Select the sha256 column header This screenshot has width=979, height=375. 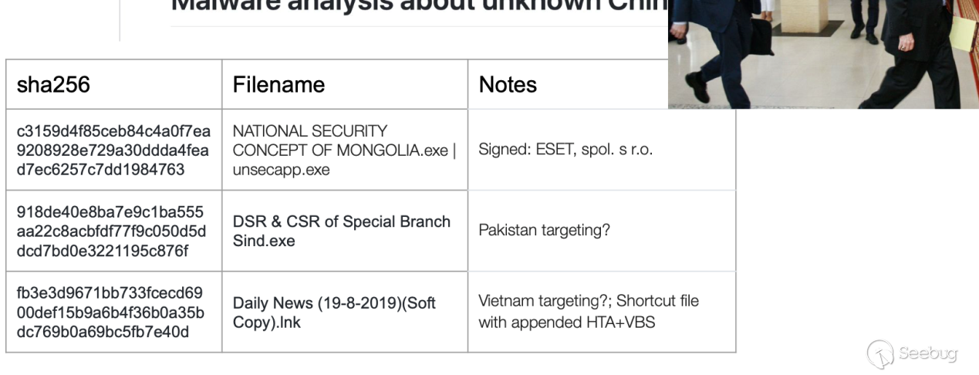click(x=53, y=84)
